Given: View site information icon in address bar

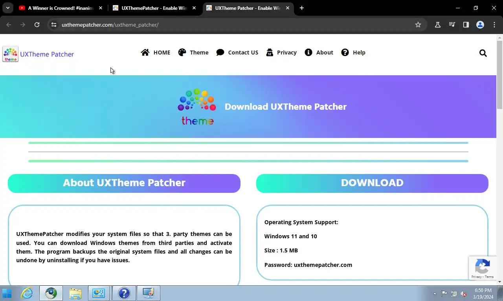Looking at the screenshot, I should (x=54, y=25).
